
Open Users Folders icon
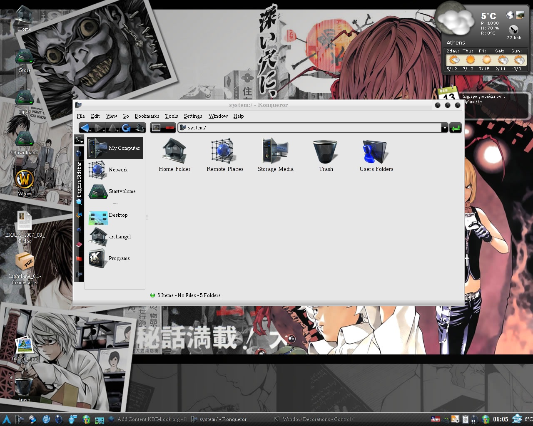click(x=376, y=155)
